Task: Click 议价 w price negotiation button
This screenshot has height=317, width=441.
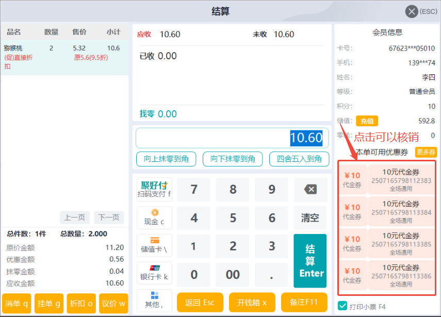Action: point(113,304)
